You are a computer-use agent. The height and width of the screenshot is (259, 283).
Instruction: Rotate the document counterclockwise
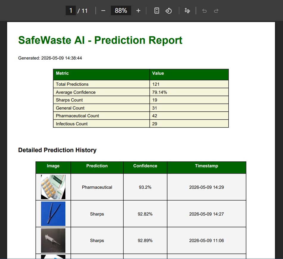[x=169, y=11]
